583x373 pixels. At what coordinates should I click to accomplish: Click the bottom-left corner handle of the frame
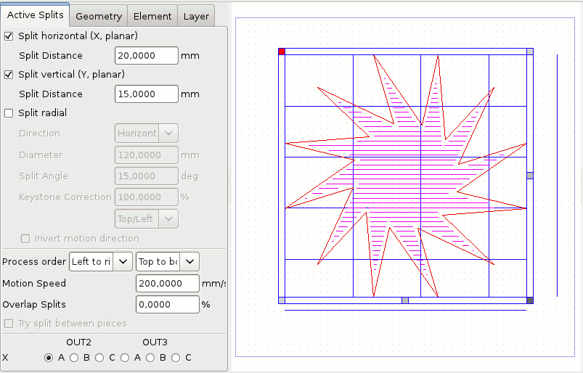tap(282, 300)
